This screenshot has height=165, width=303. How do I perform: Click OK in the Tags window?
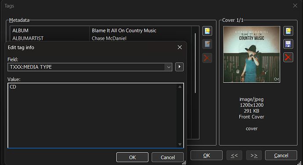(x=206, y=155)
